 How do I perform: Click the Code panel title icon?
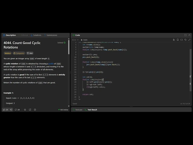pyautogui.click(x=74, y=35)
